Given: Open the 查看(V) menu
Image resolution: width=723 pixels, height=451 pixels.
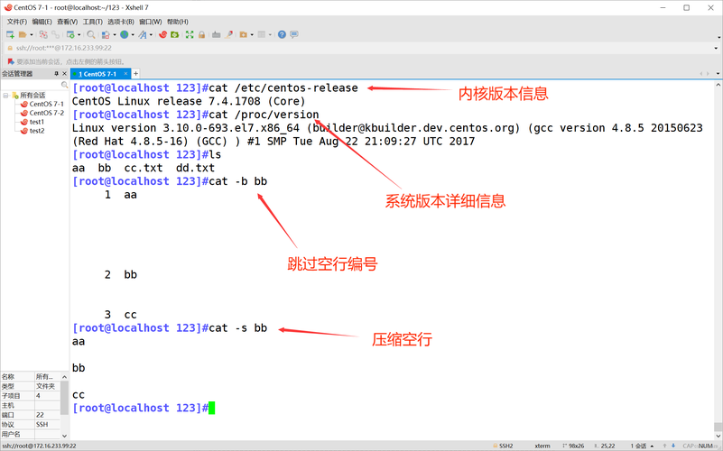Looking at the screenshot, I should click(x=68, y=22).
